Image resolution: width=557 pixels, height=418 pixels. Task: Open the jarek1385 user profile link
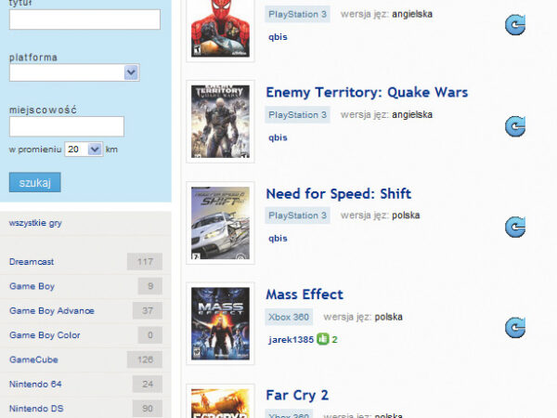click(291, 340)
